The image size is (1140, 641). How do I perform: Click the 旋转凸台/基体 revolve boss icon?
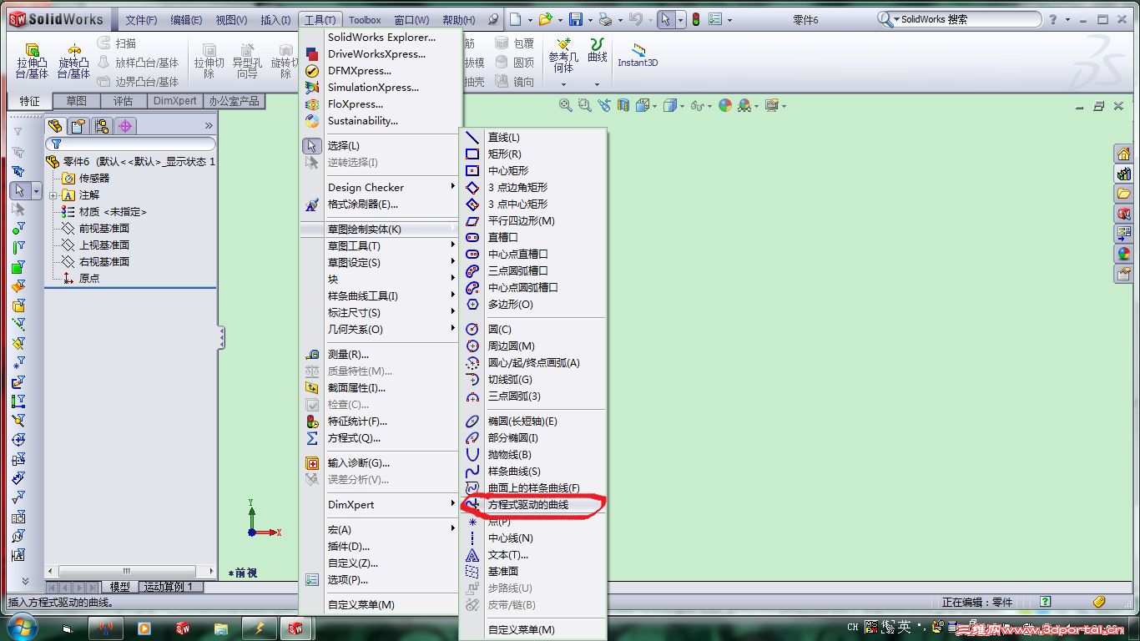point(74,49)
